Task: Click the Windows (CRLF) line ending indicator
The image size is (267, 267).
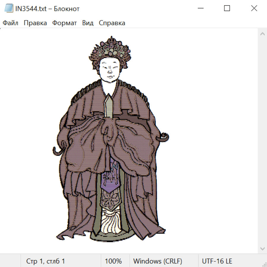Action: point(158,261)
